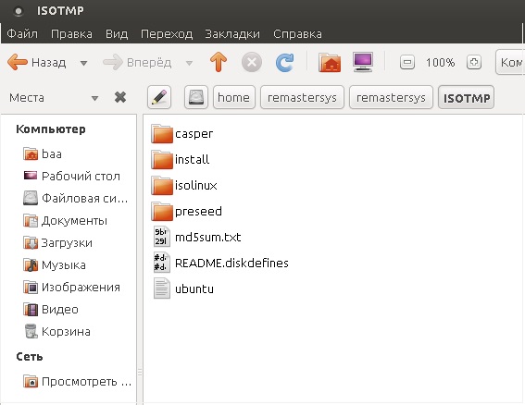Open the Закладки menu

232,34
